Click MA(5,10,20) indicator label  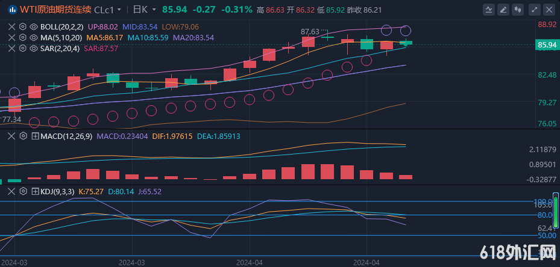(x=61, y=37)
